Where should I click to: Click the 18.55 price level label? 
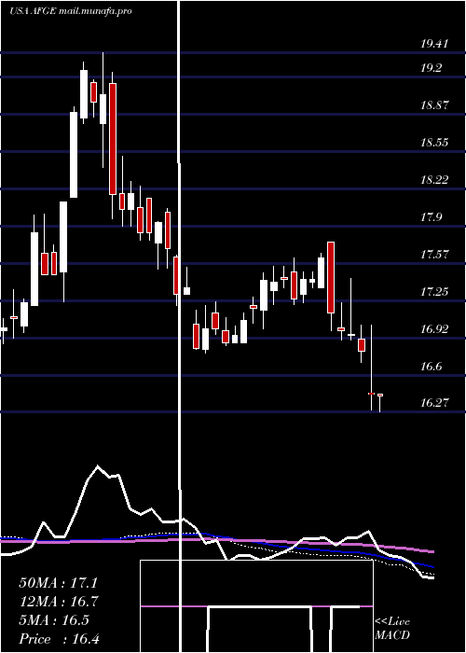point(435,143)
